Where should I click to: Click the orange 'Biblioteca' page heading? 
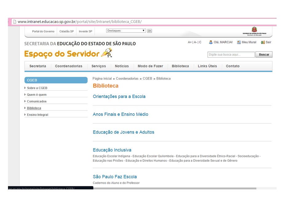(105, 86)
